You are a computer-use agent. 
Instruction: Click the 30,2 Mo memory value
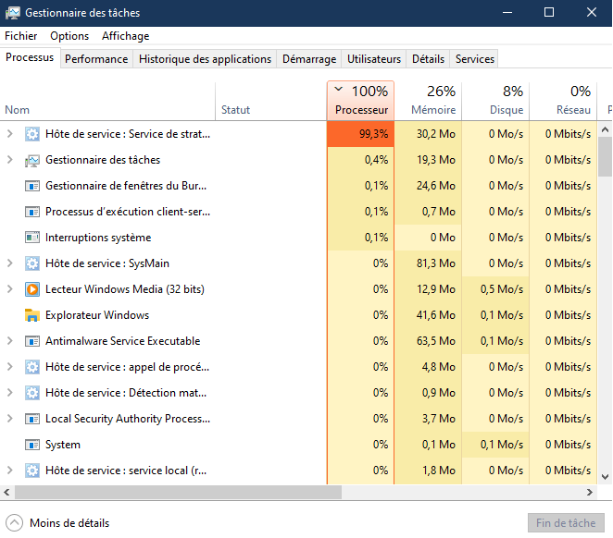tap(436, 134)
